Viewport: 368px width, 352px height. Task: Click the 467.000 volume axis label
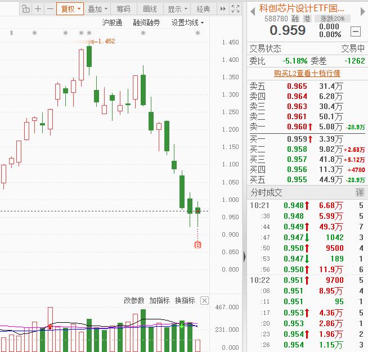pos(227,307)
